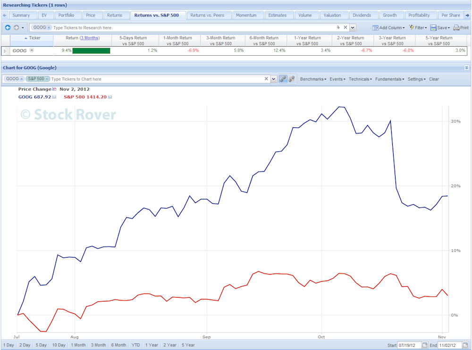Expand the research ticker box dropdown
Viewport: 472px width, 350px height.
tap(353, 28)
